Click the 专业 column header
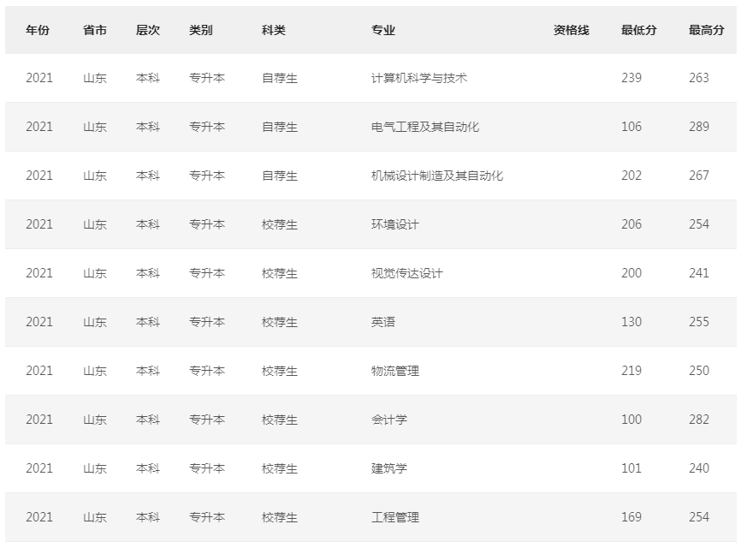Viewport: 747px width, 548px height. point(383,30)
